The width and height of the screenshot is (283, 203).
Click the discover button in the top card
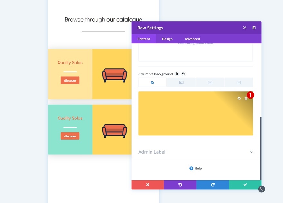(70, 80)
